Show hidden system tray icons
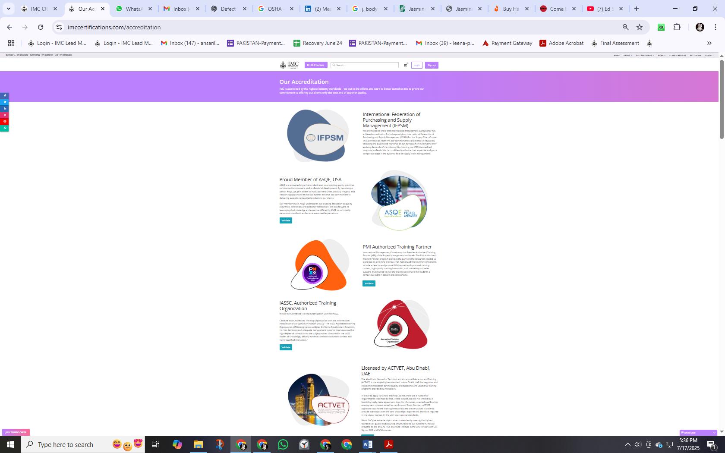The width and height of the screenshot is (725, 453). (628, 444)
